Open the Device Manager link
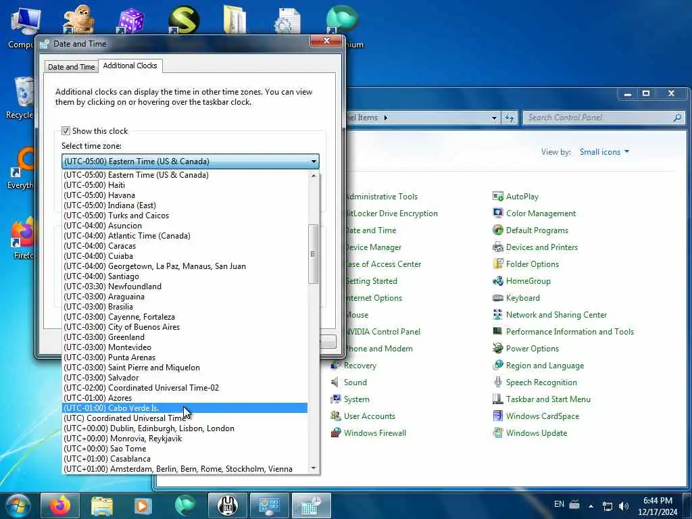Image resolution: width=692 pixels, height=519 pixels. coord(373,247)
